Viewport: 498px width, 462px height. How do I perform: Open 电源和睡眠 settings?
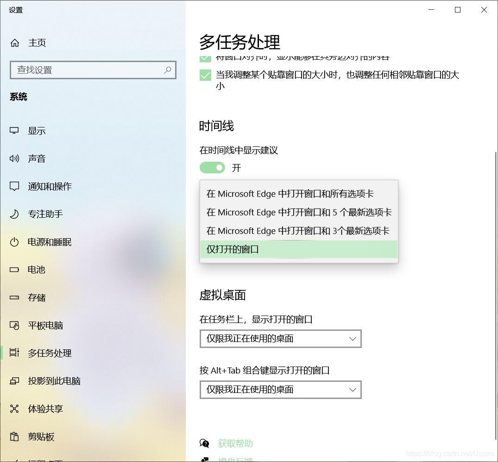pos(50,242)
